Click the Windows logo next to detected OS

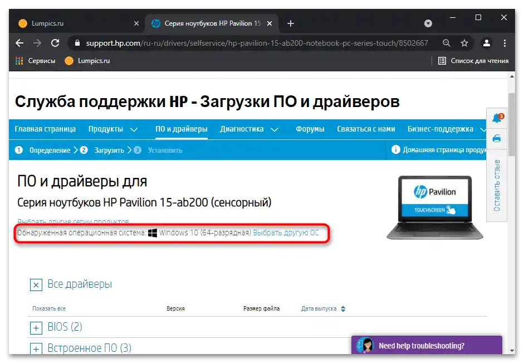[x=153, y=233]
